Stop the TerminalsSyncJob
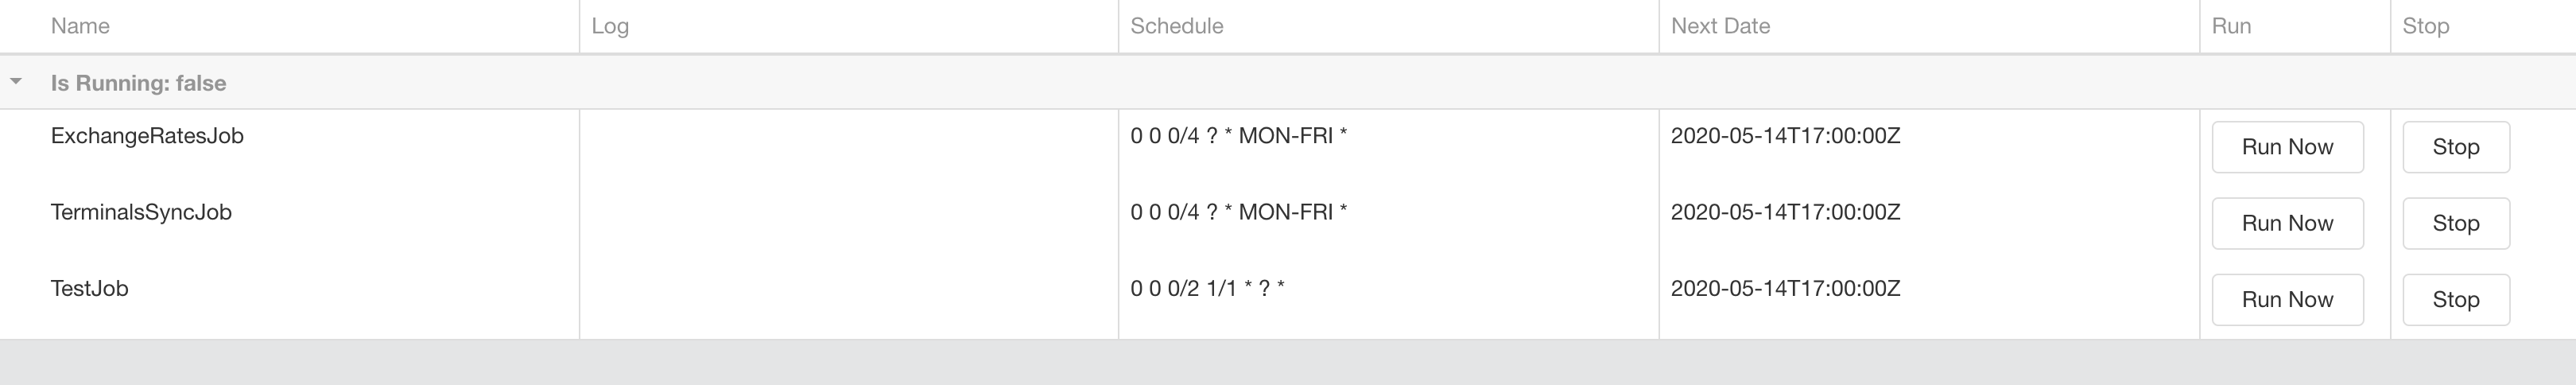The width and height of the screenshot is (2576, 385). [x=2455, y=223]
